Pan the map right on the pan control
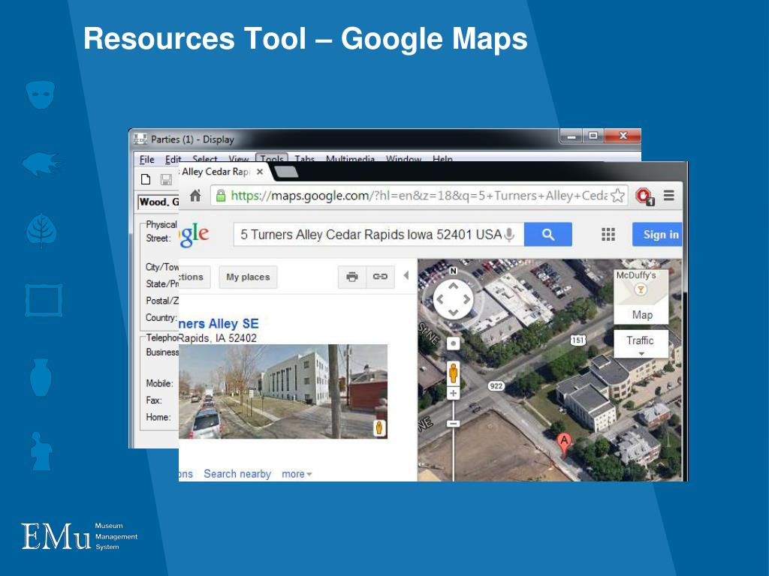The height and width of the screenshot is (576, 769). [x=466, y=299]
